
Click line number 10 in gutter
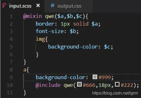[x=10, y=85]
